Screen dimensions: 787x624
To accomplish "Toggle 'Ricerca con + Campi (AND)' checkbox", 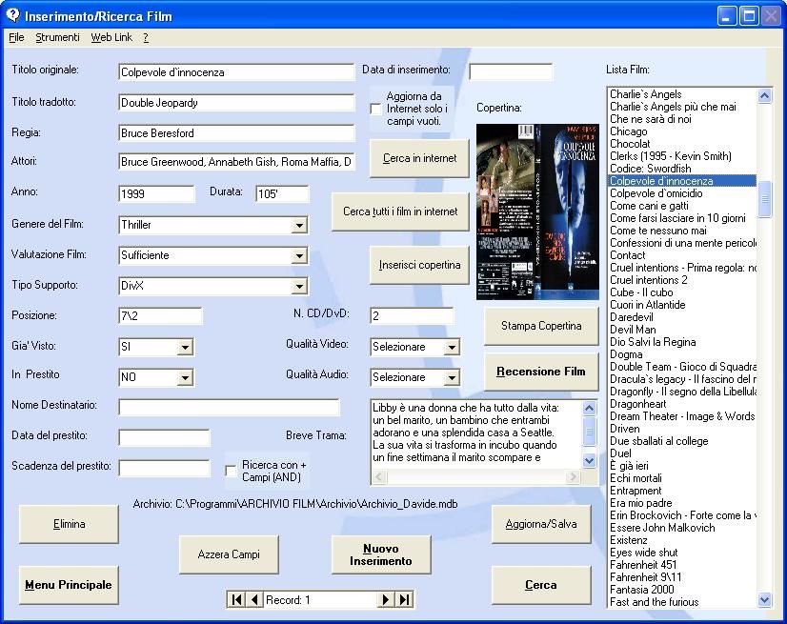I will (x=231, y=471).
